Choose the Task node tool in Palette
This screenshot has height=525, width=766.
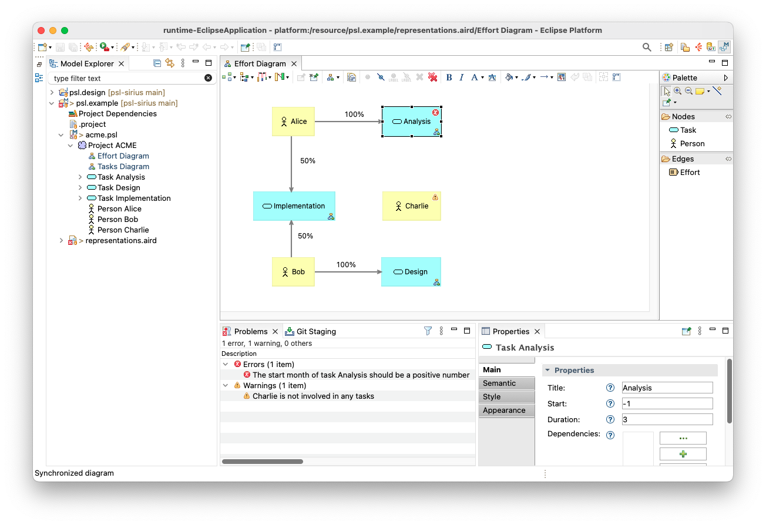pos(688,130)
